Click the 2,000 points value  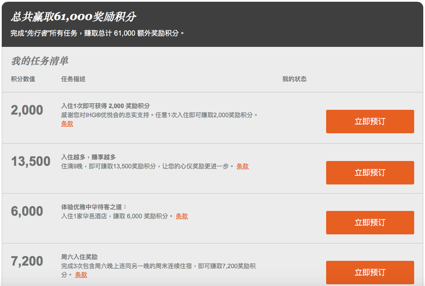[27, 110]
